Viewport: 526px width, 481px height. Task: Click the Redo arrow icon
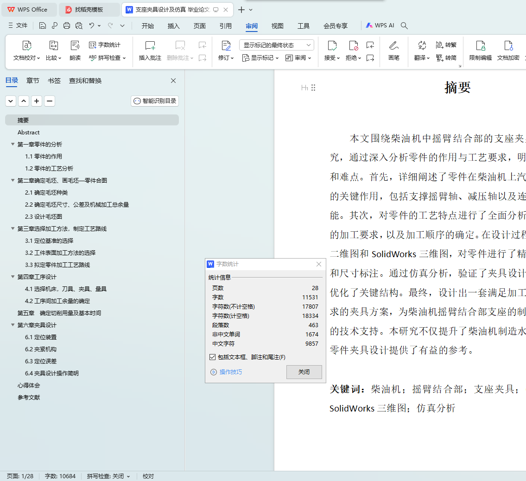pos(110,25)
